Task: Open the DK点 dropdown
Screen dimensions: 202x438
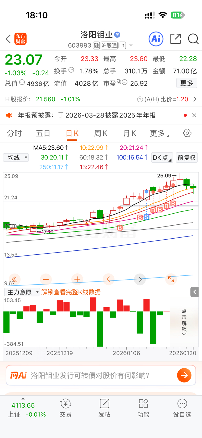Action: point(162,158)
